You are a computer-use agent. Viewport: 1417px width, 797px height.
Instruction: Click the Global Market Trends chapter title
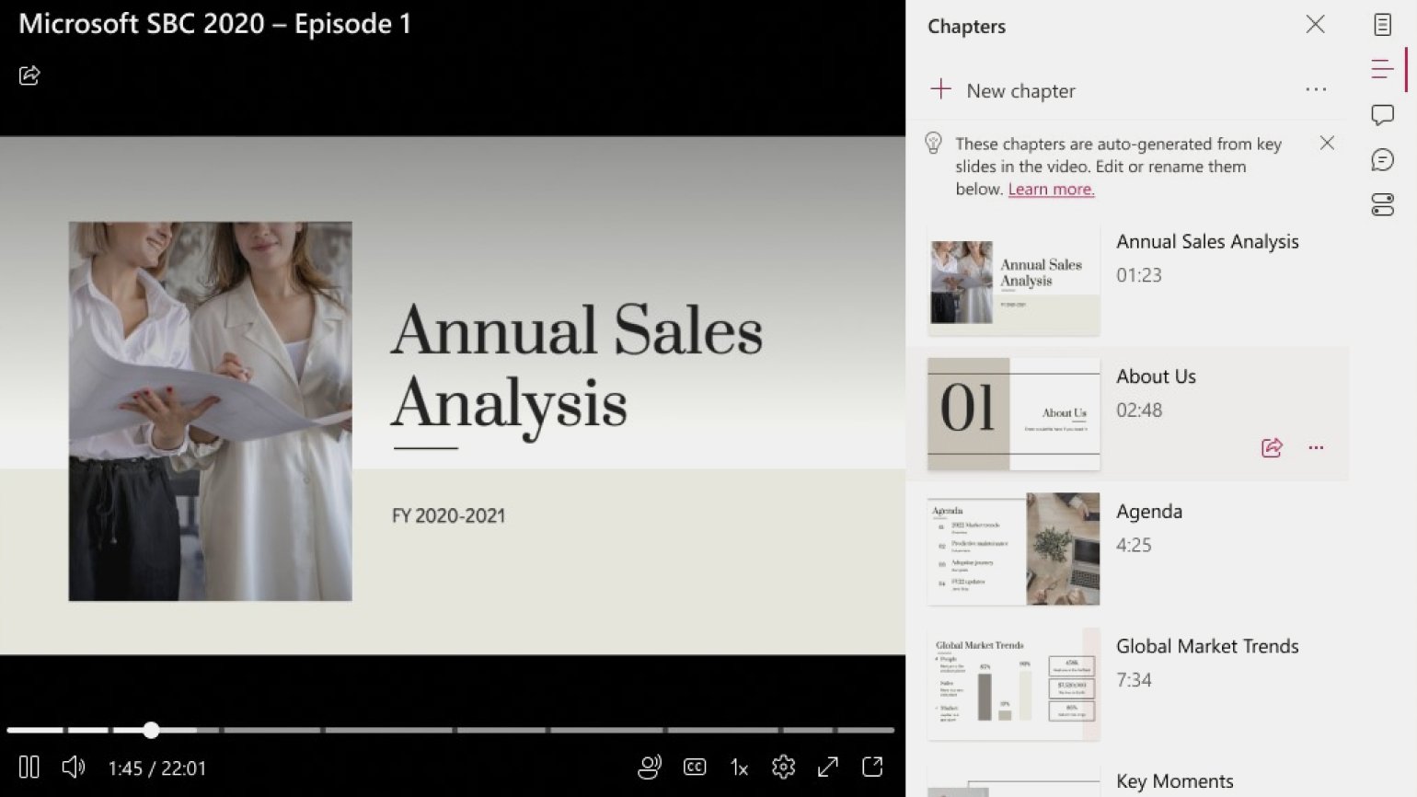click(x=1207, y=646)
